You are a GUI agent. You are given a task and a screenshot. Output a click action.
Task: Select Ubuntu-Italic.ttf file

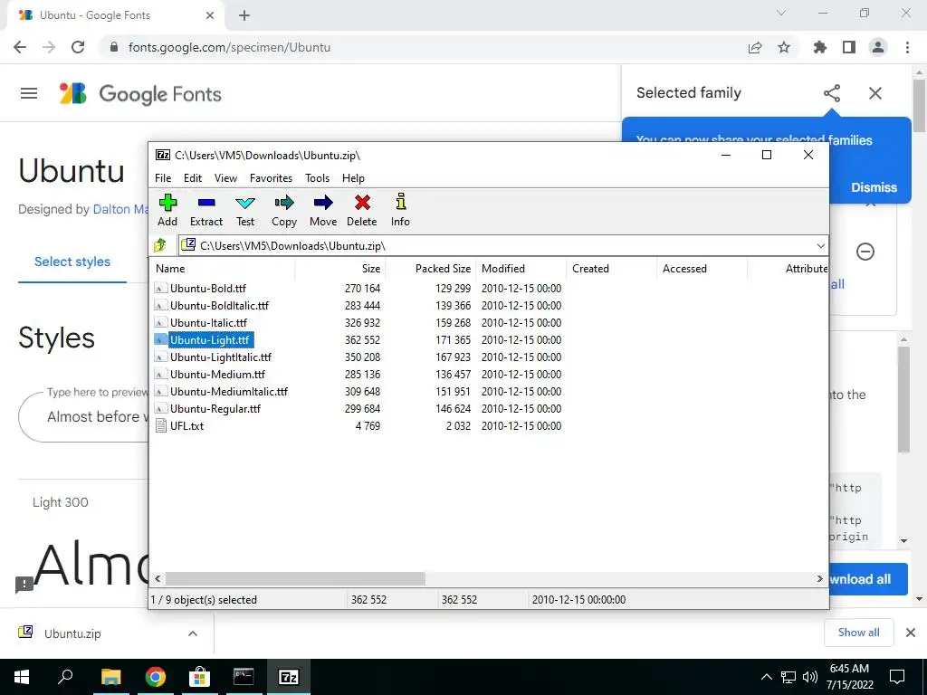point(209,323)
